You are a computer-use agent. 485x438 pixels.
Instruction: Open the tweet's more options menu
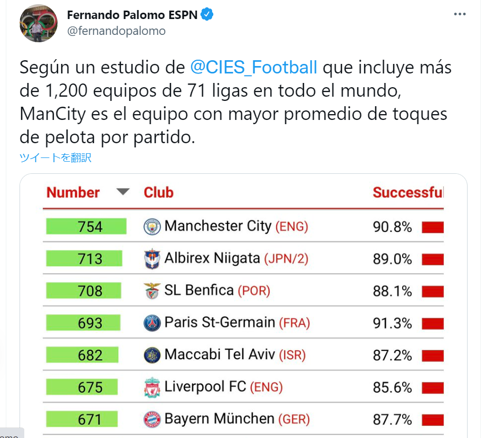click(x=460, y=14)
